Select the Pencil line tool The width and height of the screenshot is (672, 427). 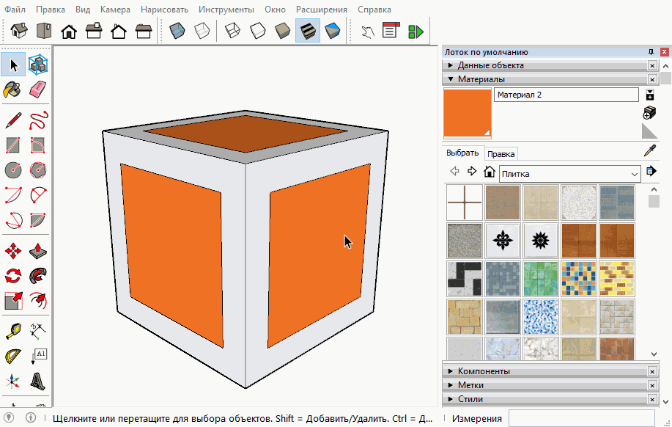point(12,120)
